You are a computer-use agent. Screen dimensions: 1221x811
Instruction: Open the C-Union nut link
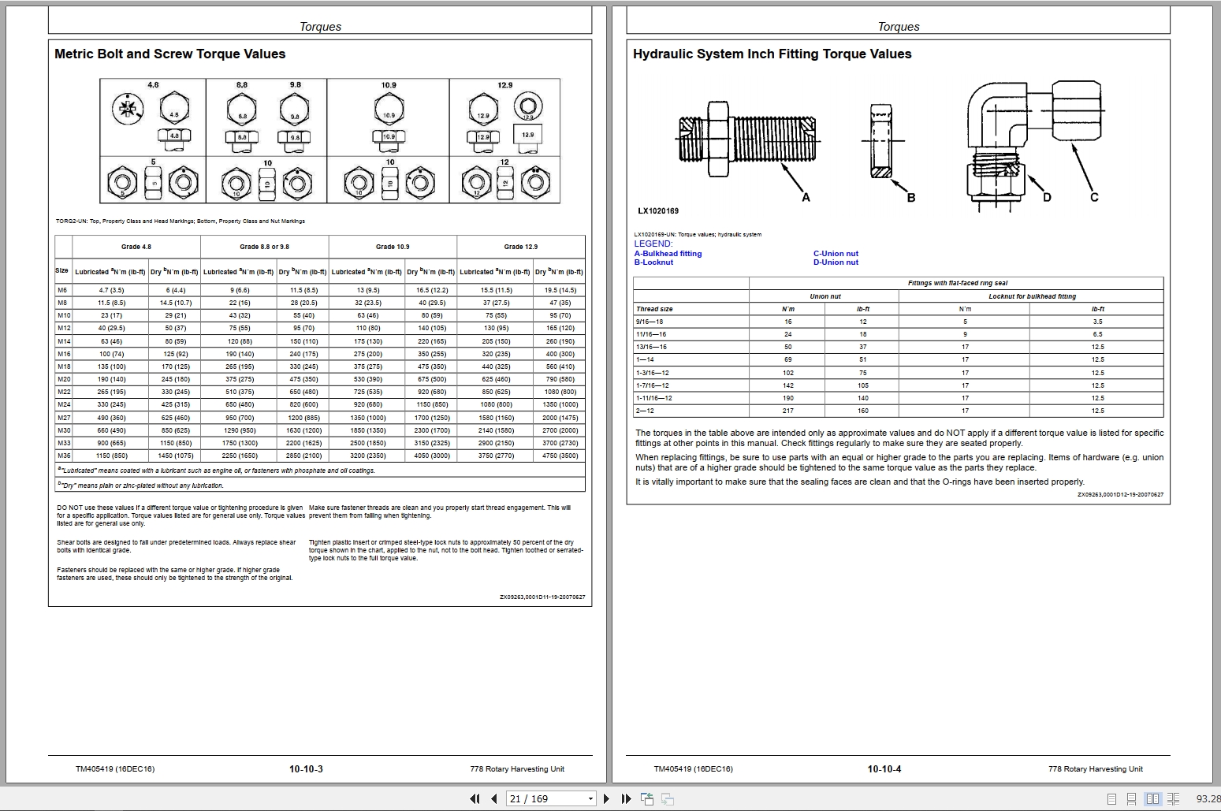pos(836,253)
